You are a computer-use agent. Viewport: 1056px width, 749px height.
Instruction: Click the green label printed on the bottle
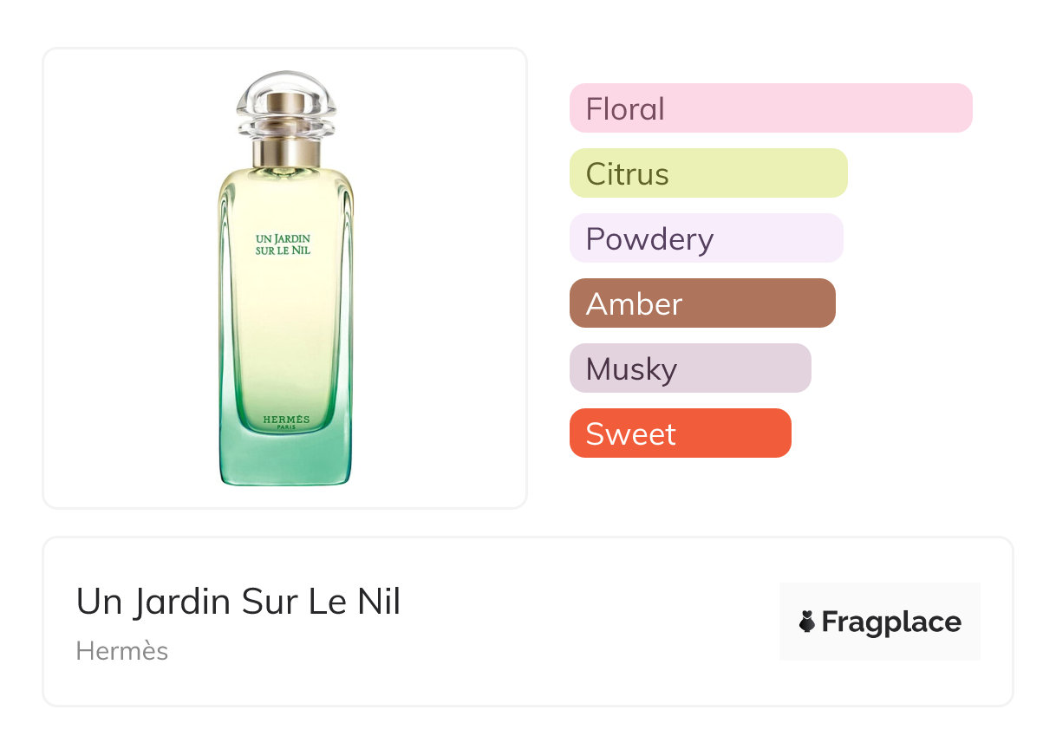tap(284, 244)
